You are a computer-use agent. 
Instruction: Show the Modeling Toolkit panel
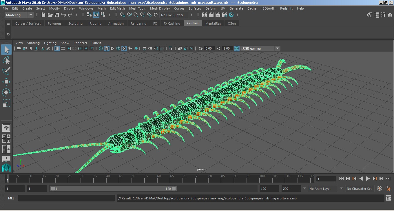[x=369, y=15]
